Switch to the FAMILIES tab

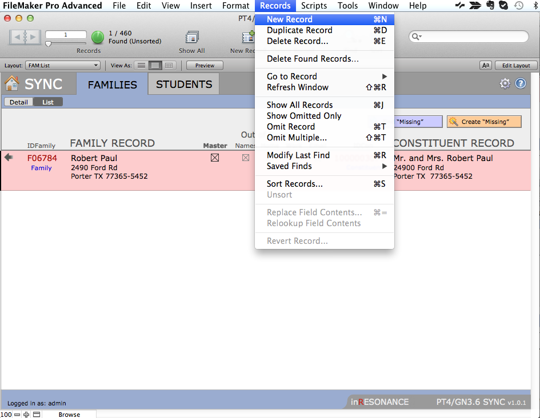[x=112, y=85]
